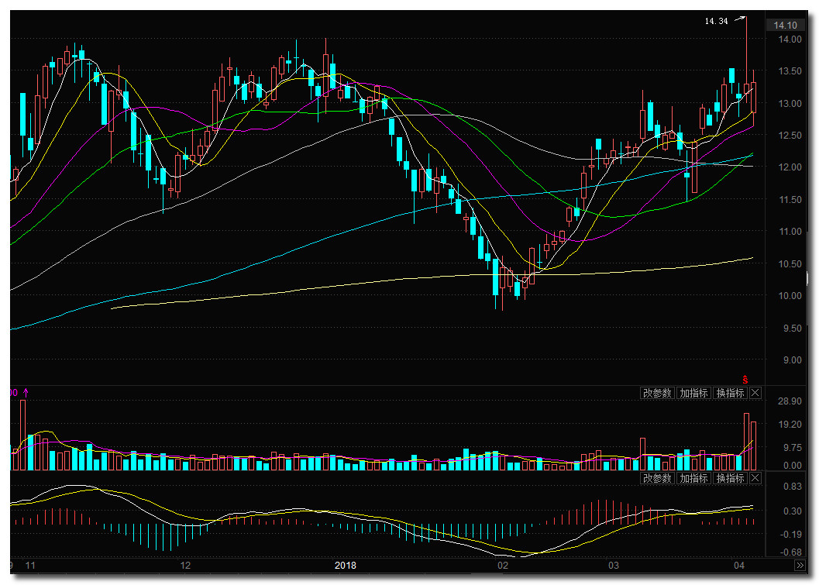Screen dimensions: 819x585
Task: Click the 14.34 high price label
Action: click(716, 21)
